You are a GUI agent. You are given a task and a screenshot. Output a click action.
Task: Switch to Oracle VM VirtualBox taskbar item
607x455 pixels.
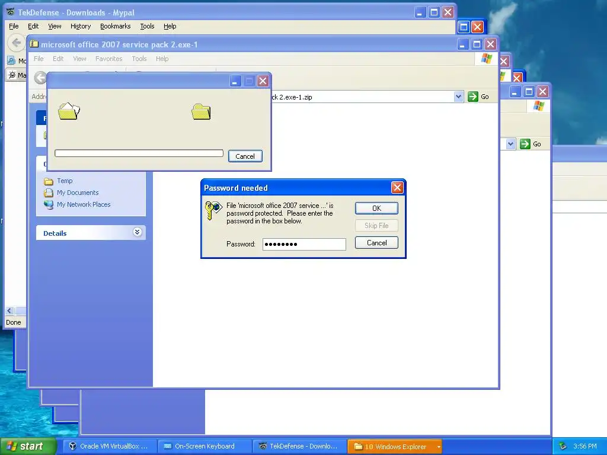click(x=110, y=446)
